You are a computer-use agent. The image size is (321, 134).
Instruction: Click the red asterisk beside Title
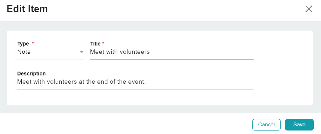click(103, 43)
